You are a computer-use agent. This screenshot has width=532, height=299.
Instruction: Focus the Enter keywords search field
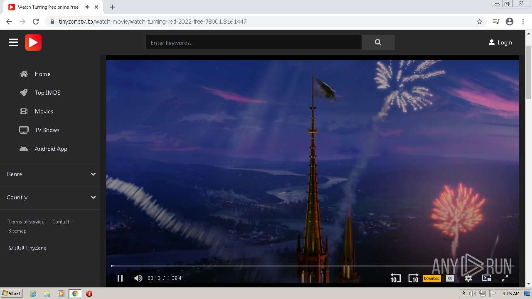[x=254, y=42]
